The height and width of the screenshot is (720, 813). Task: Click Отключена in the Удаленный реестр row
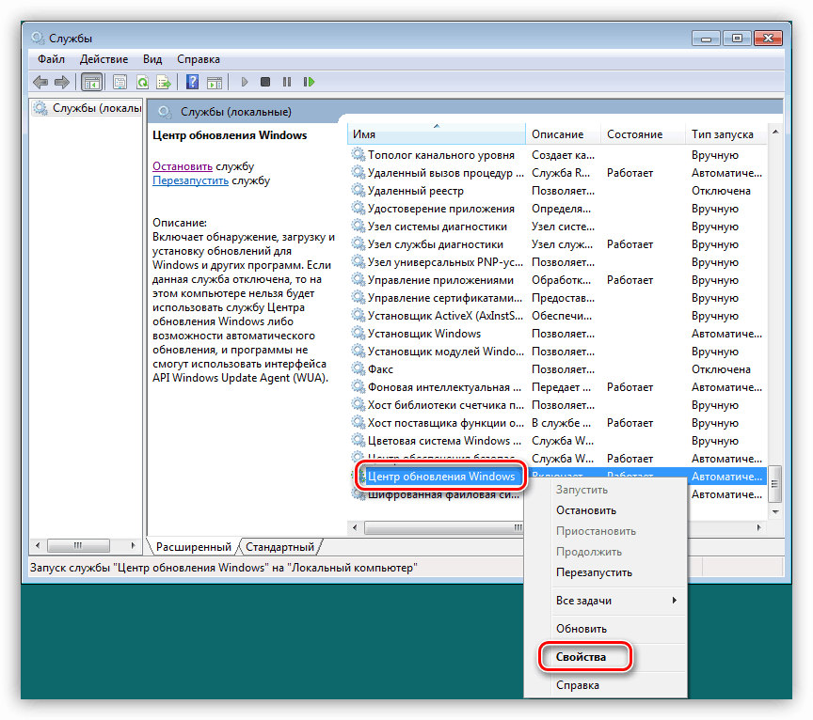pyautogui.click(x=721, y=191)
